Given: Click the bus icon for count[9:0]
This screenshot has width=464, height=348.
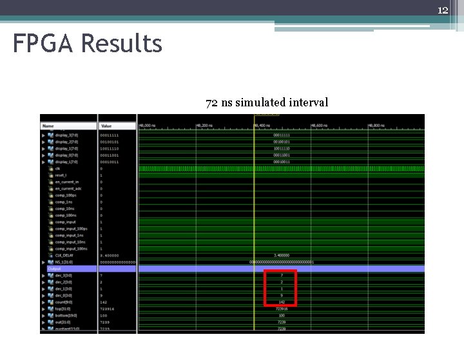Looking at the screenshot, I should coord(51,302).
